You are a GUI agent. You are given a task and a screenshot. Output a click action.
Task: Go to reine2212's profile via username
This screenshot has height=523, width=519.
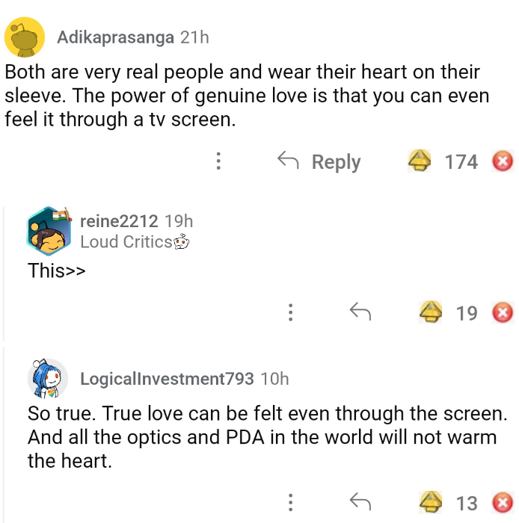coord(119,221)
